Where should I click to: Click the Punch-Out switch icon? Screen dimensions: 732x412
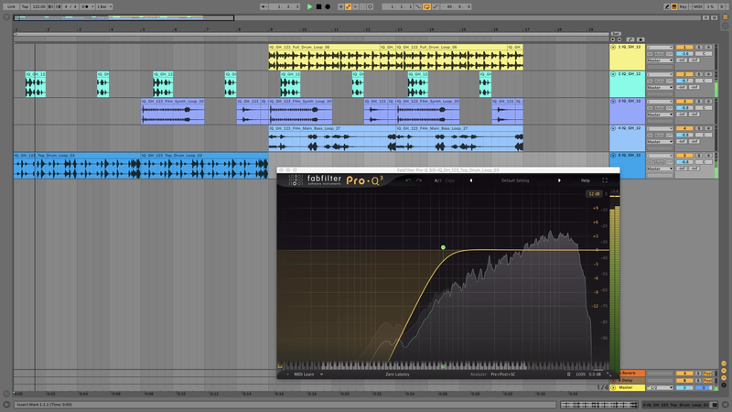436,6
